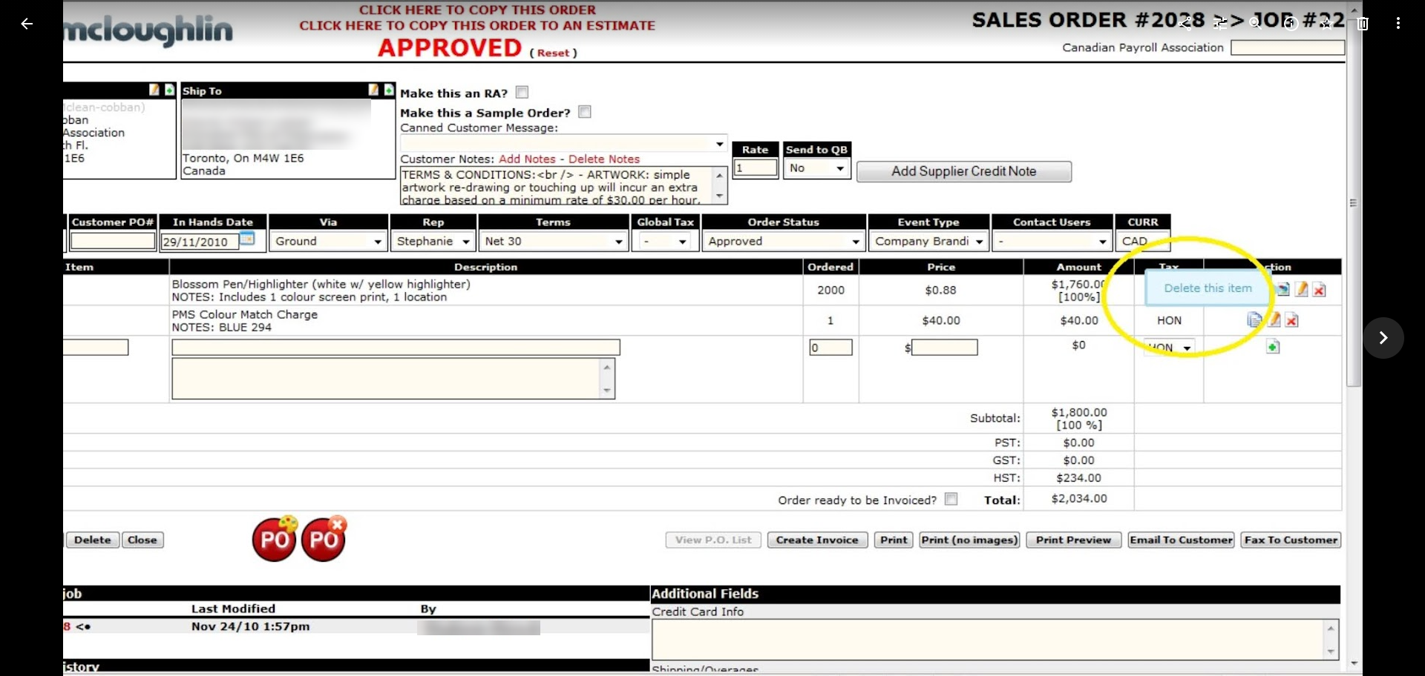1425x676 pixels.
Task: Click the Print Preview button
Action: coord(1073,540)
